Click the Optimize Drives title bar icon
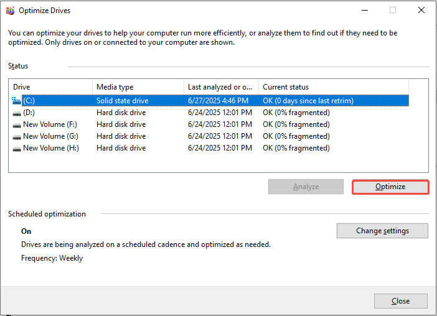 10,10
